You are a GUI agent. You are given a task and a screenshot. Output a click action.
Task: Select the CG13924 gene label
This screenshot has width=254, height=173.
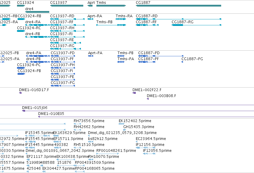tap(25, 3)
